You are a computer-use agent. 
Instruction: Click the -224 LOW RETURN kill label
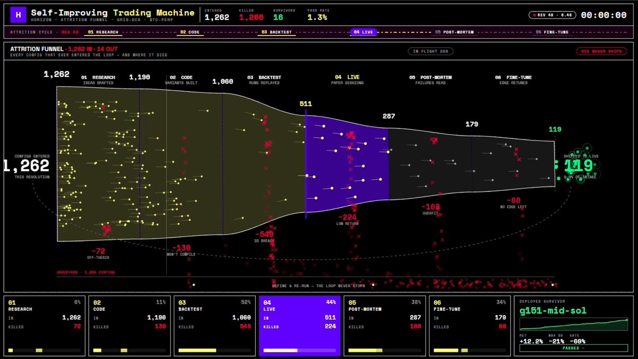point(347,219)
